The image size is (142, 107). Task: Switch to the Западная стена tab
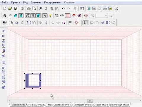(83, 105)
